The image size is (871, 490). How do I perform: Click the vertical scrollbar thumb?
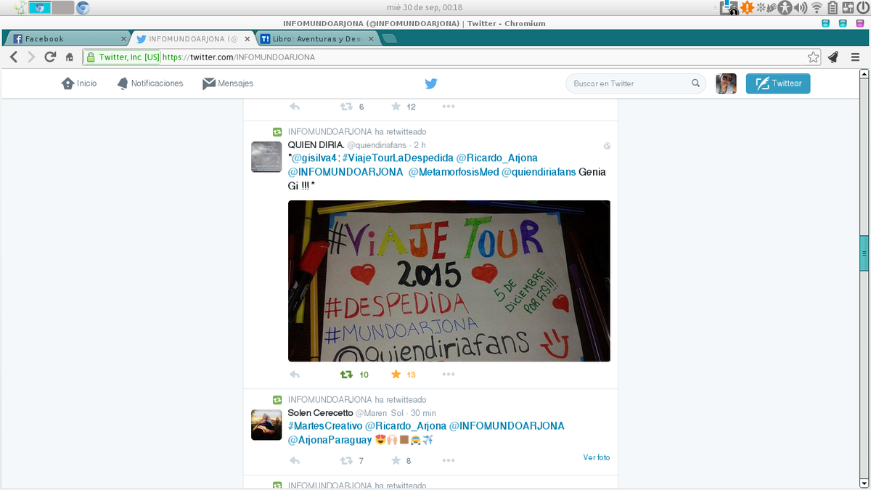coord(864,253)
